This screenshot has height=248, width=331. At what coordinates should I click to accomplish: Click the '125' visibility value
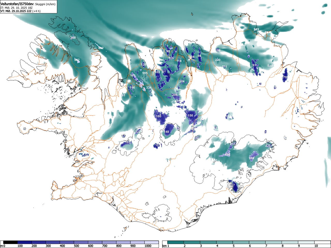coord(144,65)
